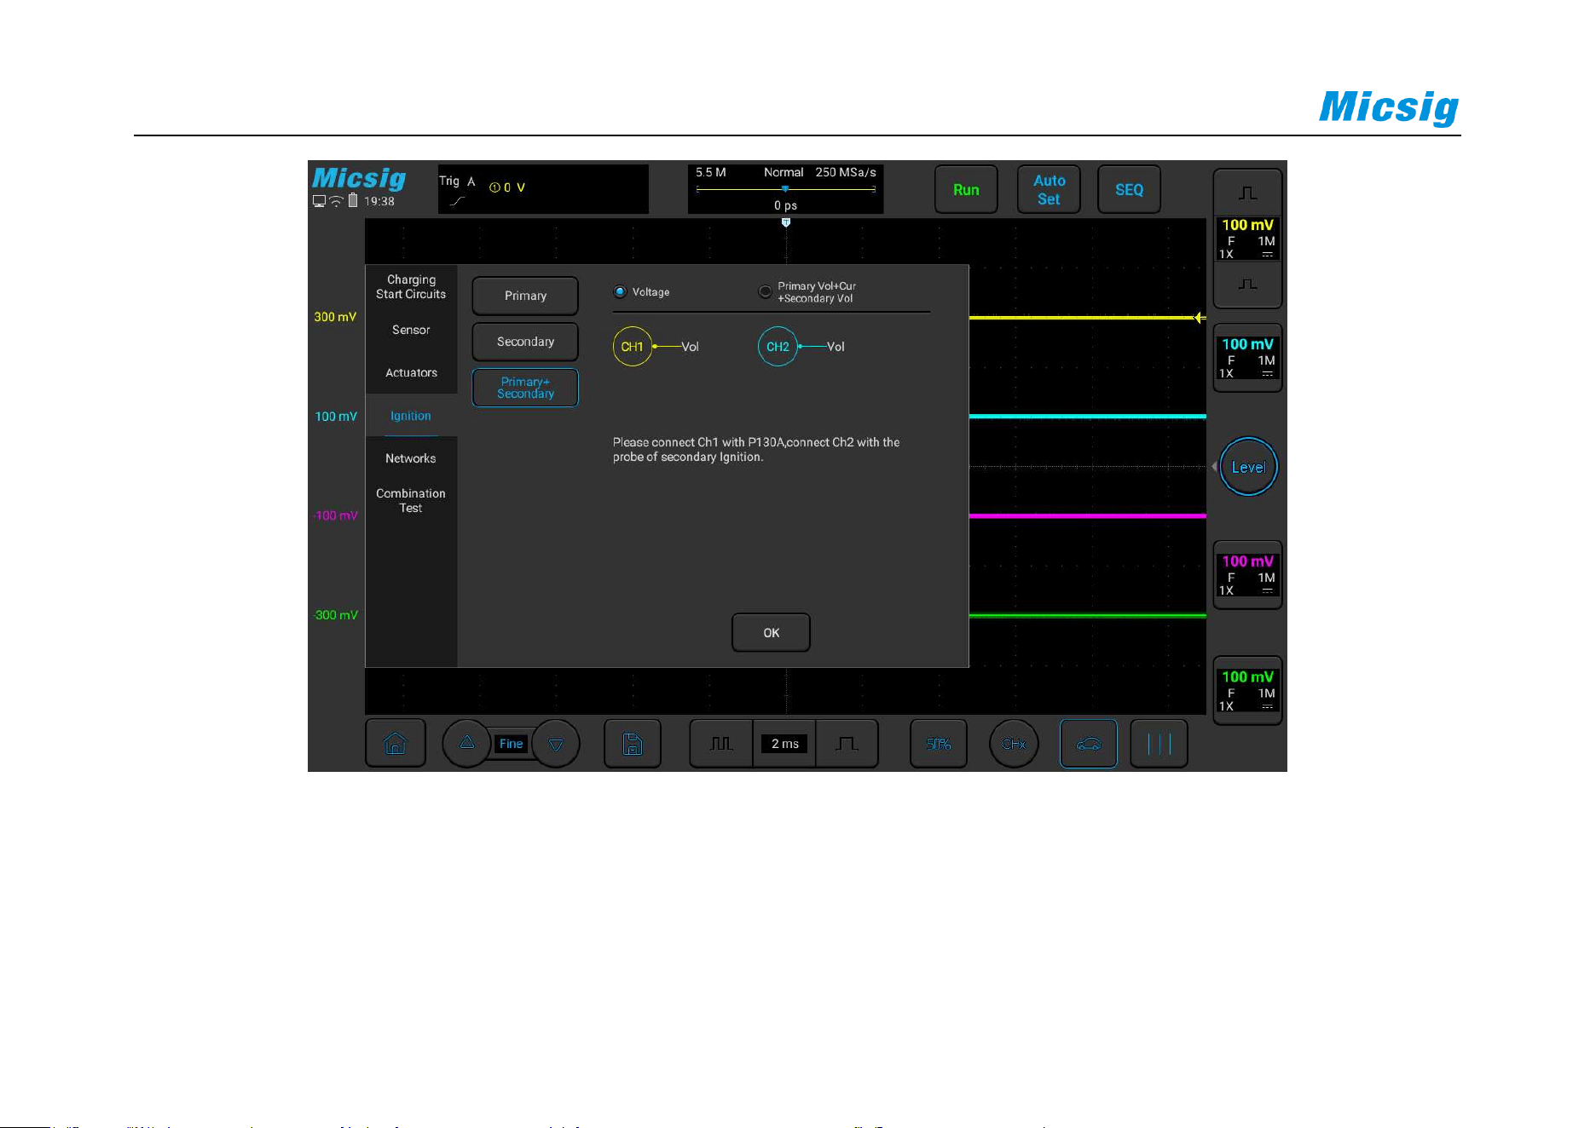Tap the 2 ms timebase value

(784, 744)
